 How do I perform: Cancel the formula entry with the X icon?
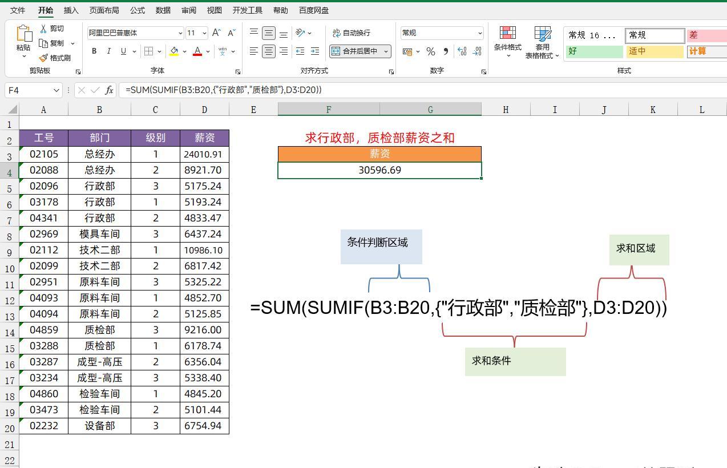click(82, 90)
